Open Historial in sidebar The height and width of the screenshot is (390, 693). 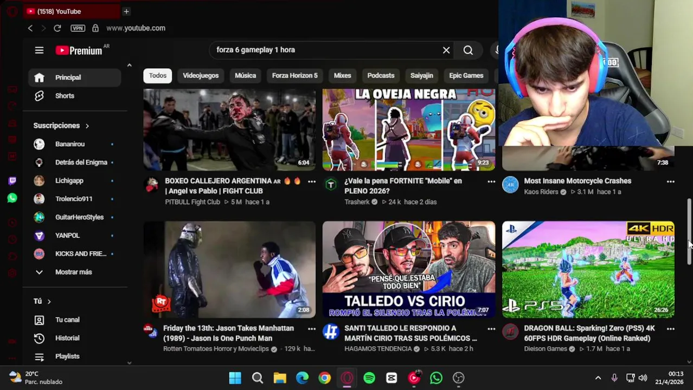75,338
